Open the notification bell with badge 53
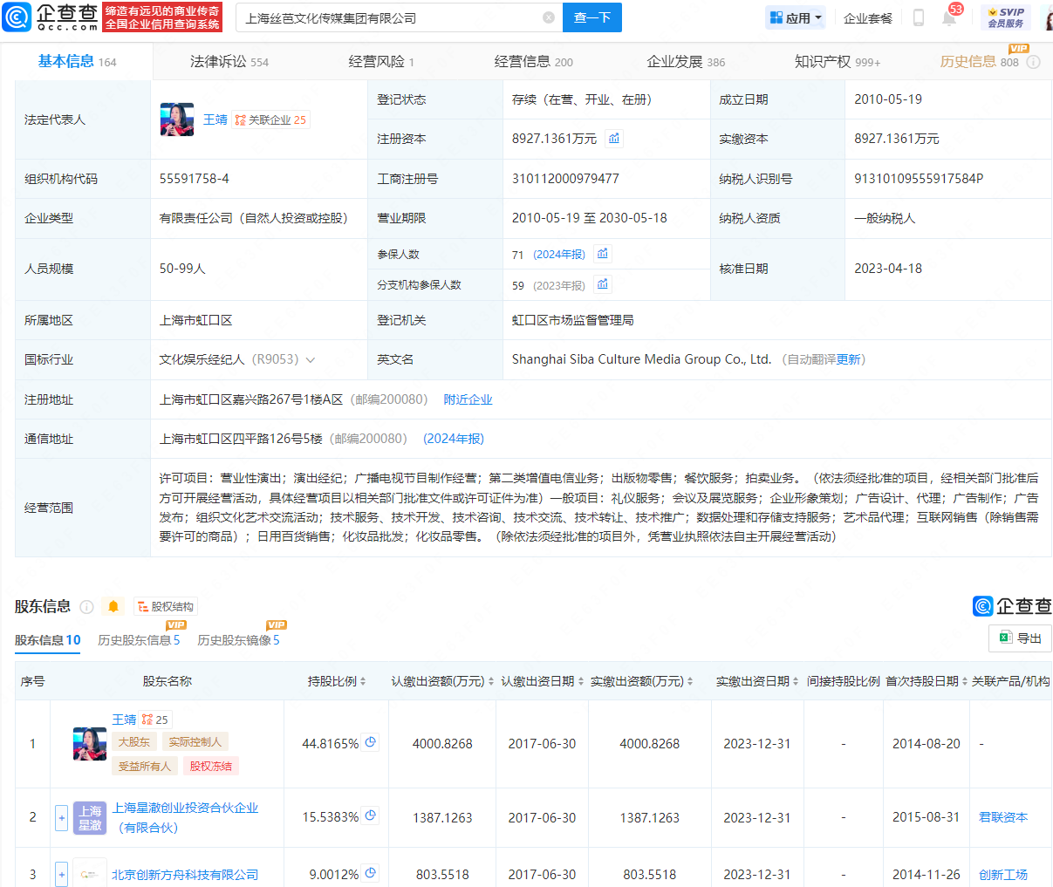The height and width of the screenshot is (887, 1053). coord(949,17)
